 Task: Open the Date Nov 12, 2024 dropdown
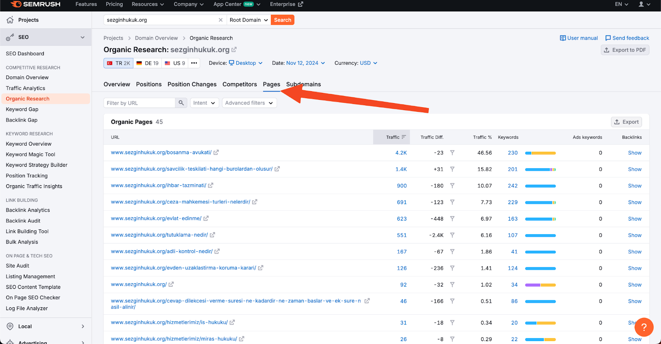coord(306,63)
